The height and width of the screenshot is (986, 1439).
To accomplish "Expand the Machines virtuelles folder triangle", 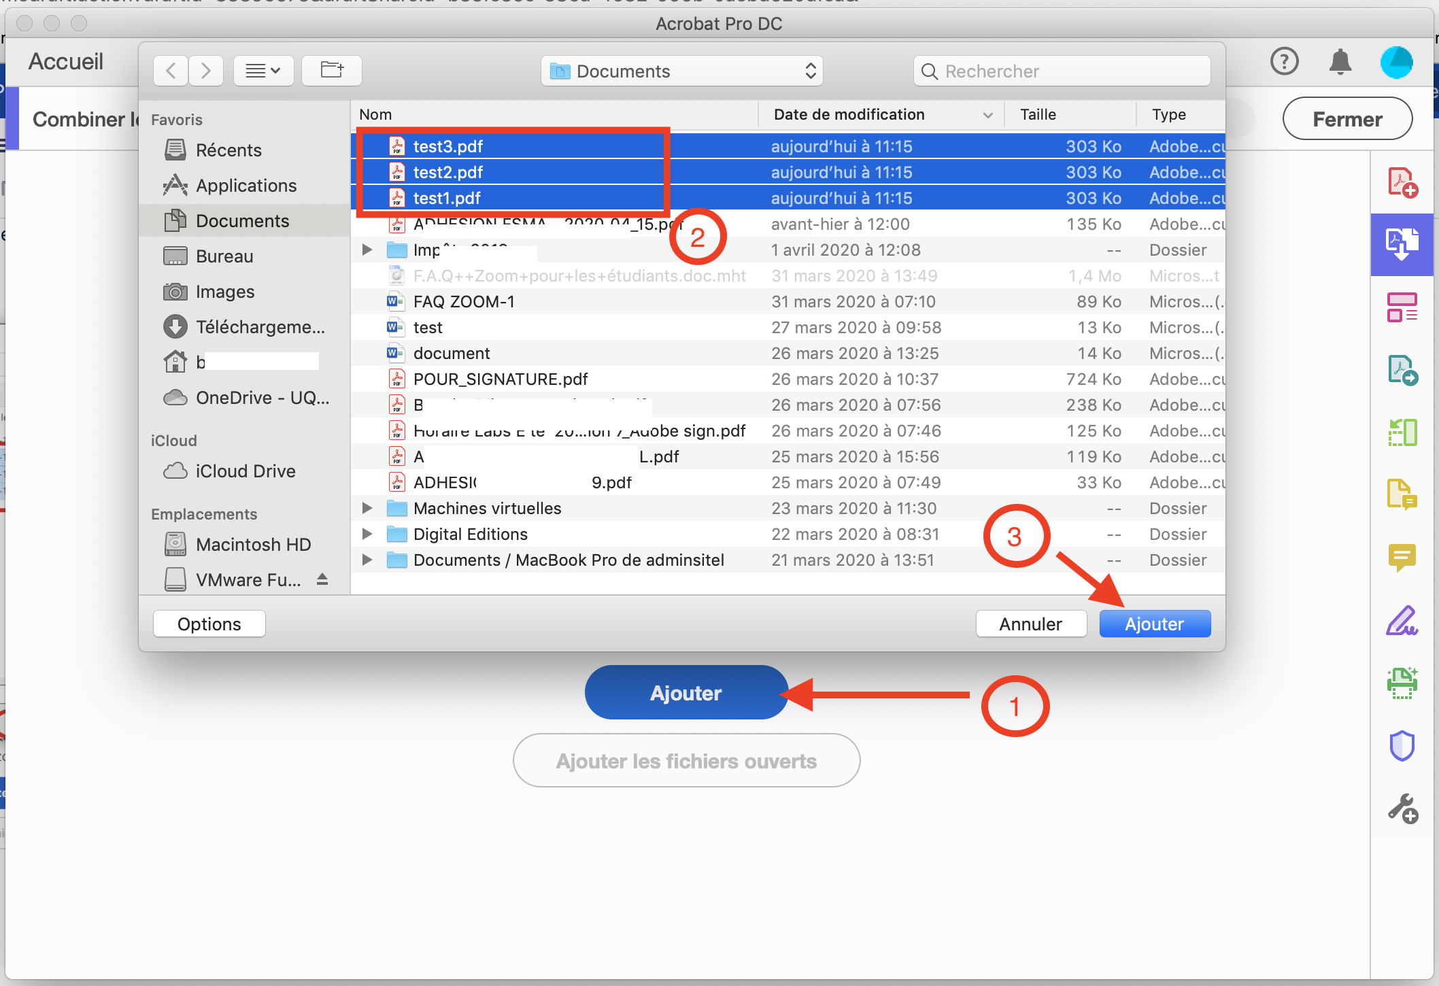I will coord(367,508).
